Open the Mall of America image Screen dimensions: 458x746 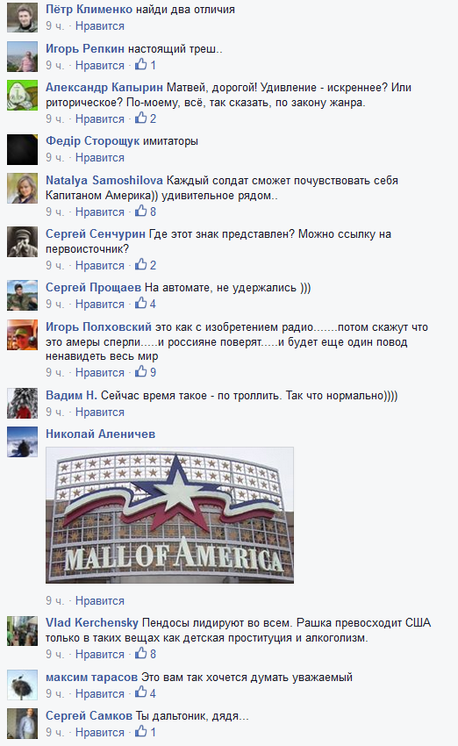coord(170,515)
